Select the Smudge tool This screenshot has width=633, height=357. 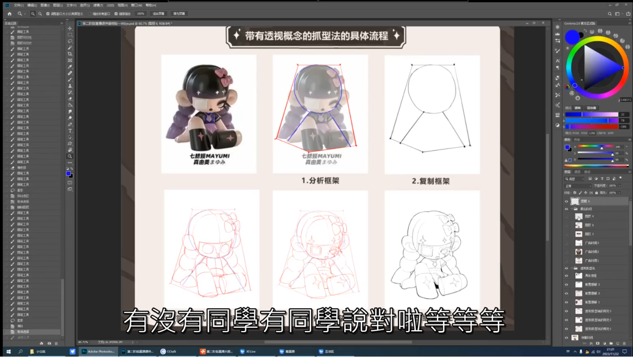coord(70,112)
